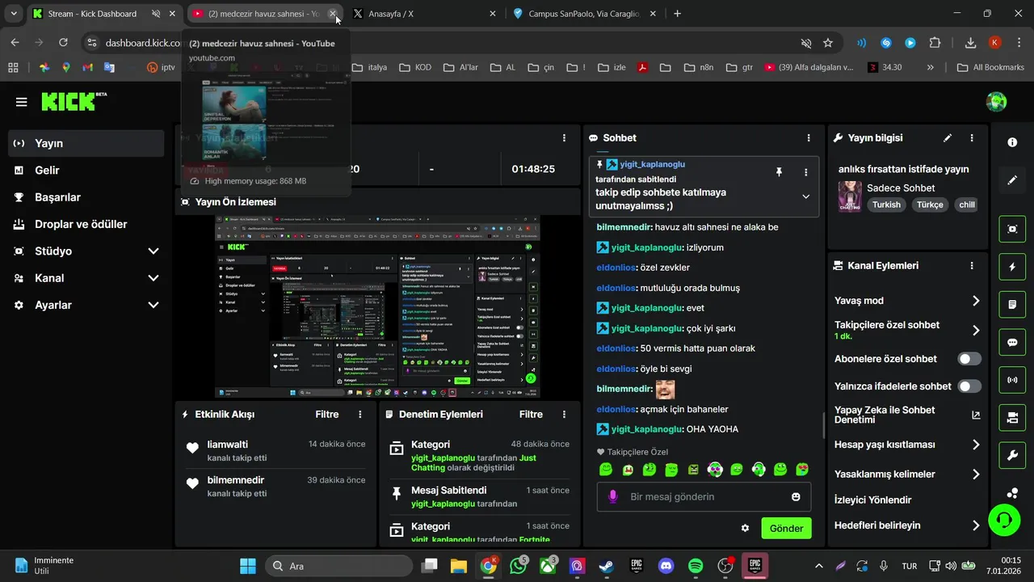Screen dimensions: 1034x582
Task: Open the pinned message three-dot options
Action: click(805, 172)
